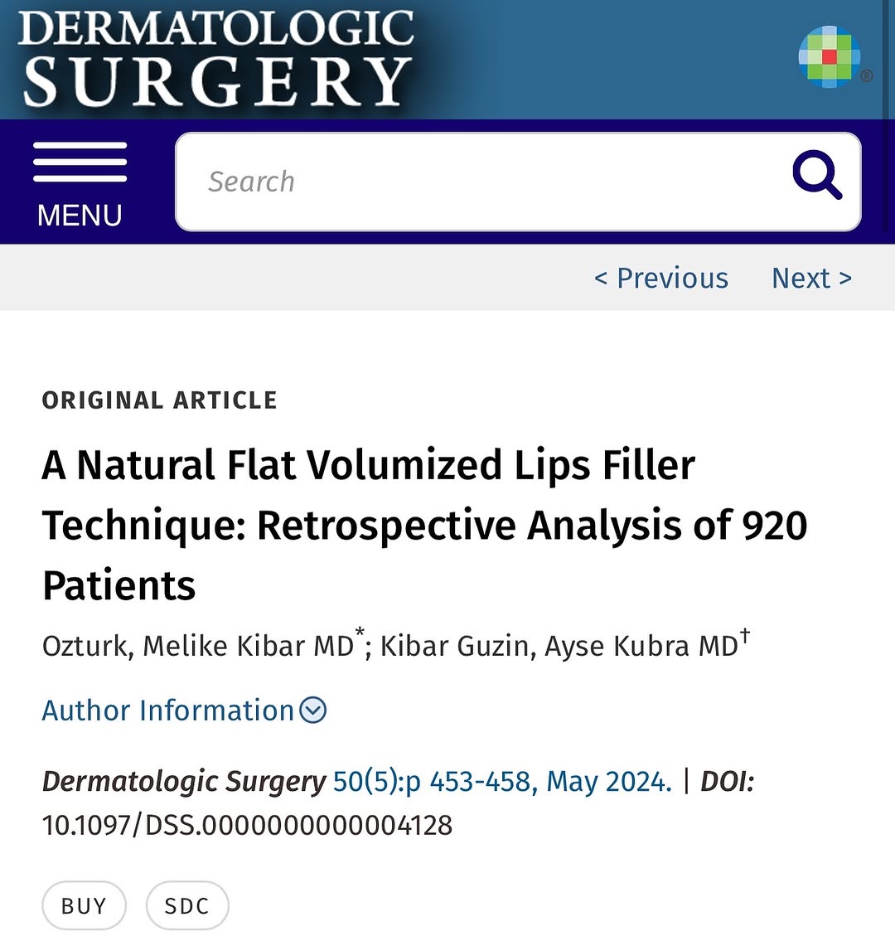895x936 pixels.
Task: Click the magnifying glass search icon
Action: click(x=816, y=175)
